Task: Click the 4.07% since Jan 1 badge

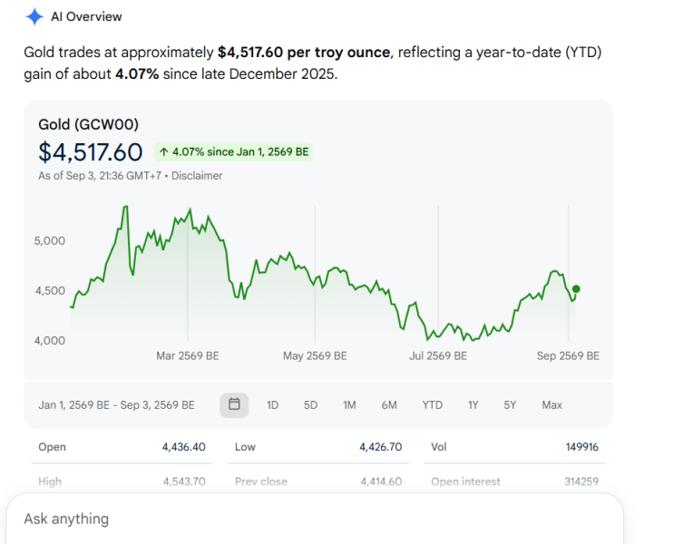Action: point(233,152)
